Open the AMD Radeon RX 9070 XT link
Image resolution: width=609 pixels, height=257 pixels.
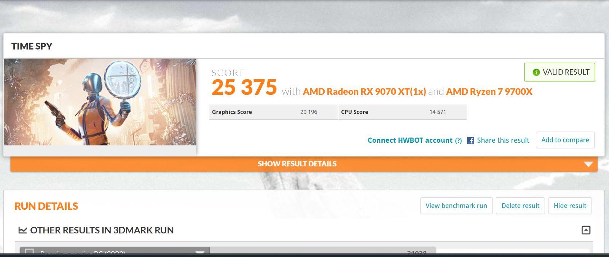pyautogui.click(x=364, y=91)
